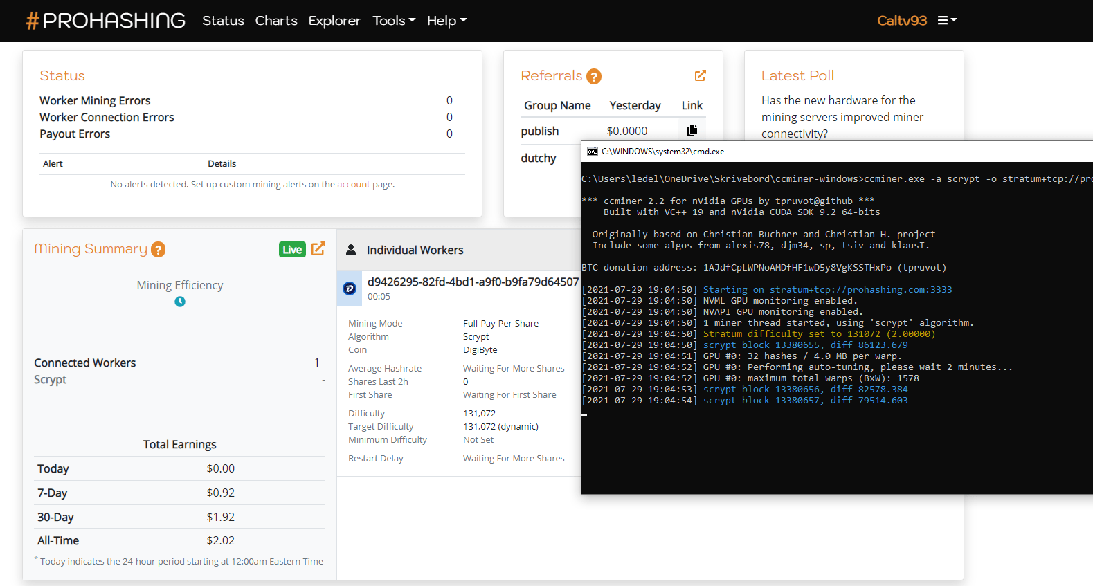
Task: Expand the Tools dropdown menu
Action: click(x=394, y=21)
